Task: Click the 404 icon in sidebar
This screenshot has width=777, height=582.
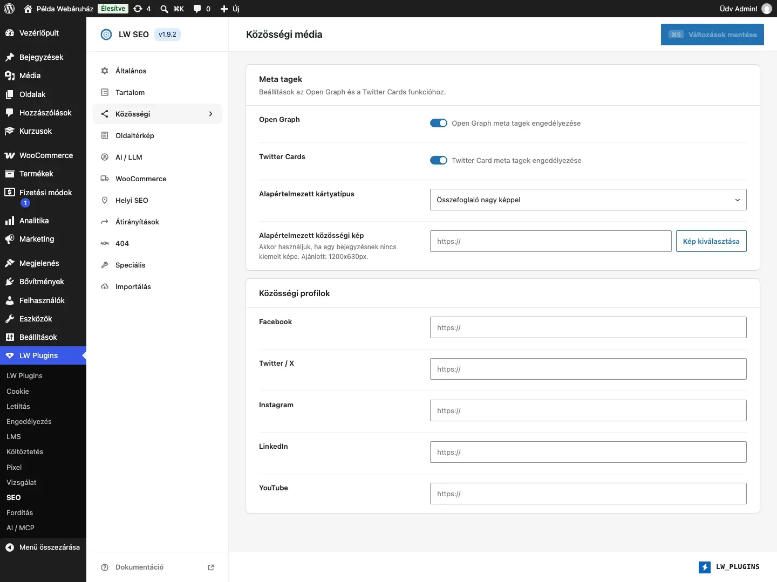Action: (105, 243)
